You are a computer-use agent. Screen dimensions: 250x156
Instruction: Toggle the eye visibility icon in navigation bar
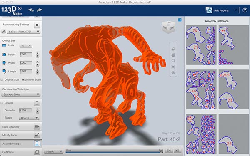coord(173,72)
